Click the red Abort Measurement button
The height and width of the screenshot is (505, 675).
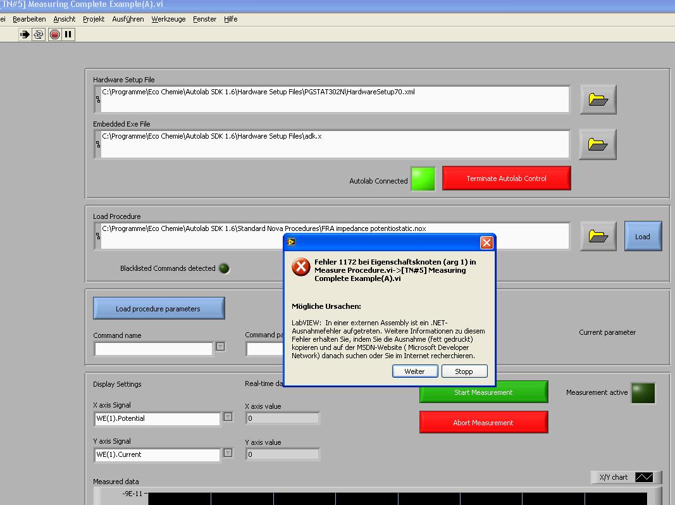pyautogui.click(x=483, y=422)
